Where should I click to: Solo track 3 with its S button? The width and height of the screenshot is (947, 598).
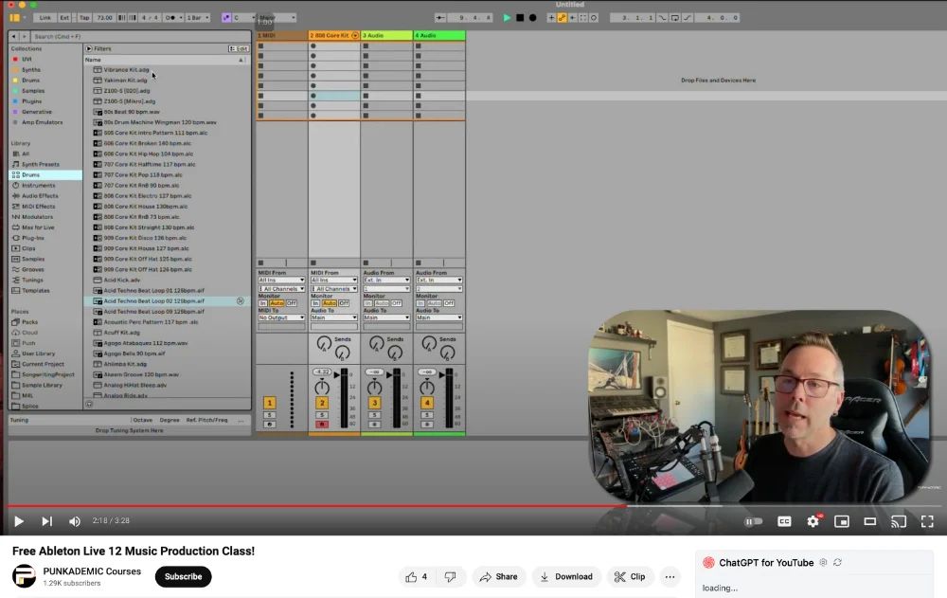pyautogui.click(x=374, y=415)
